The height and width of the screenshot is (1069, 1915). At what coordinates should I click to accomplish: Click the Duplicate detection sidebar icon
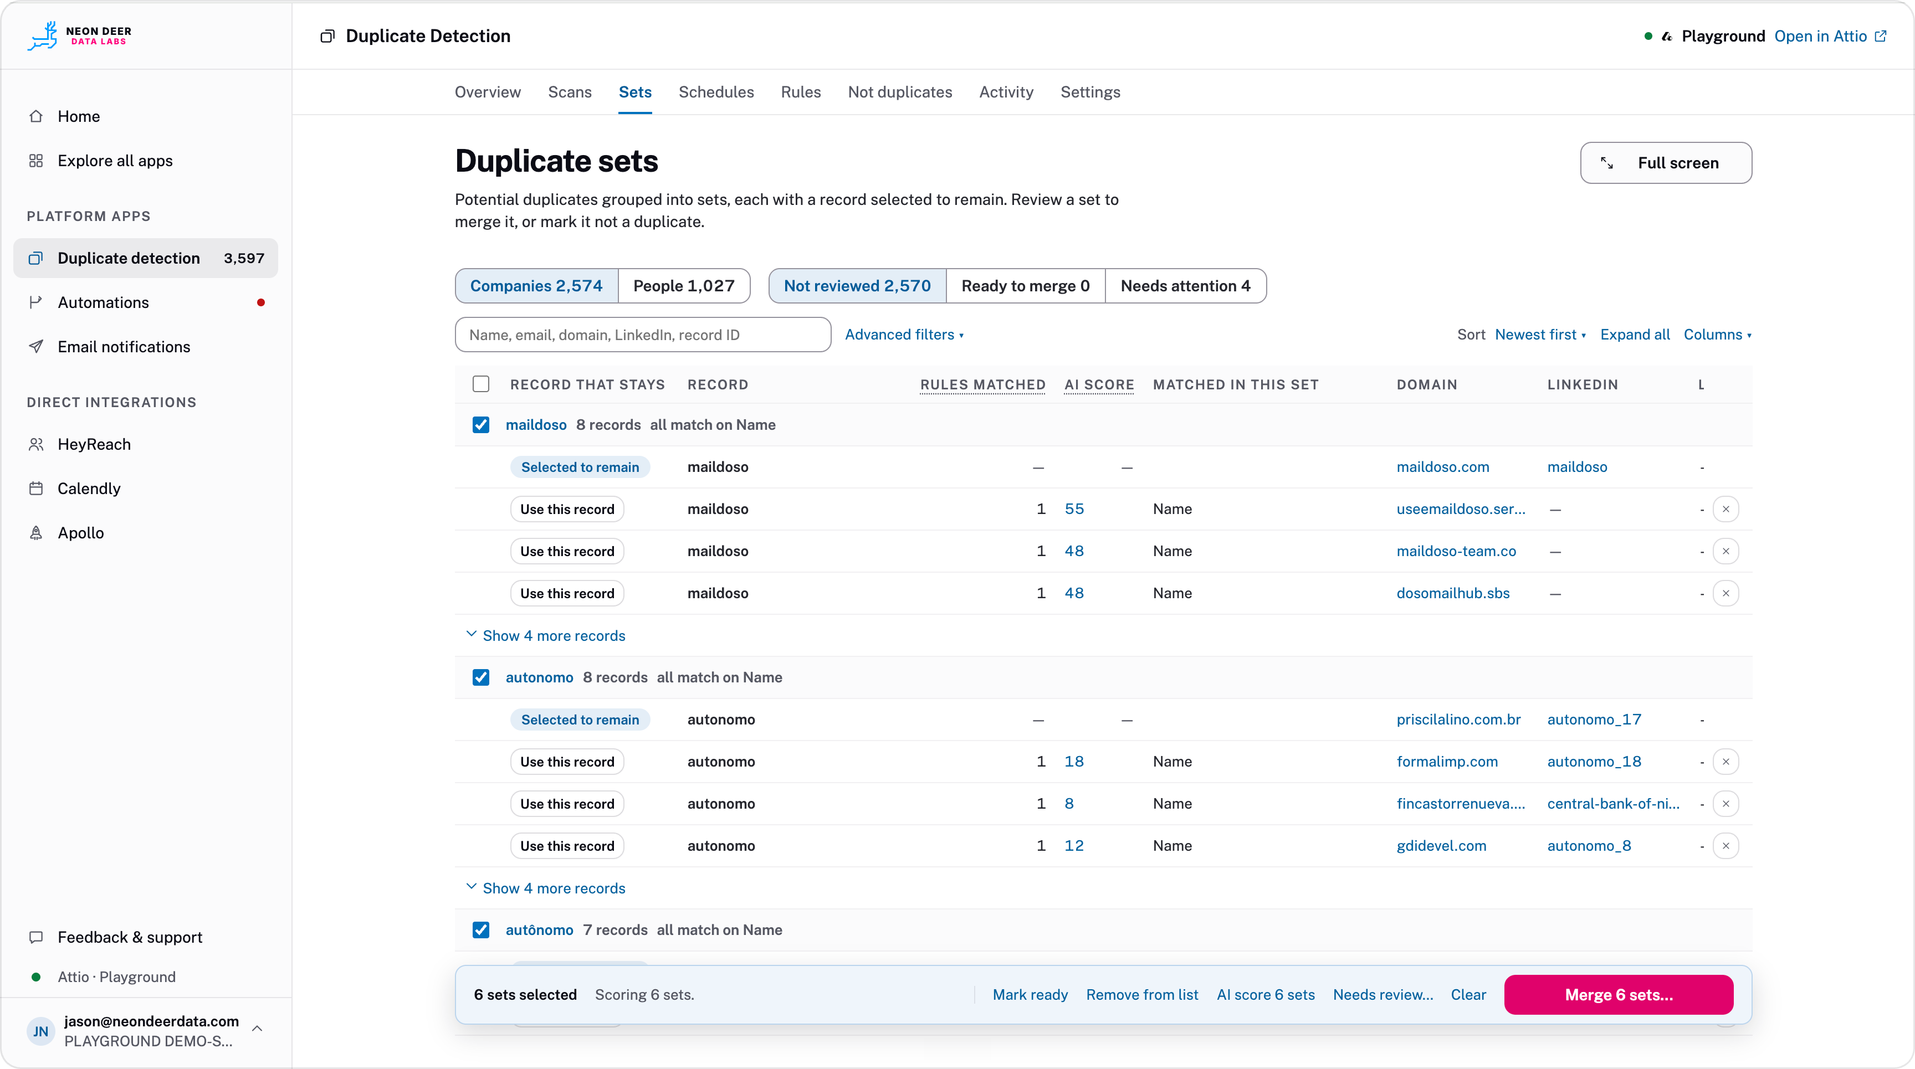tap(35, 258)
